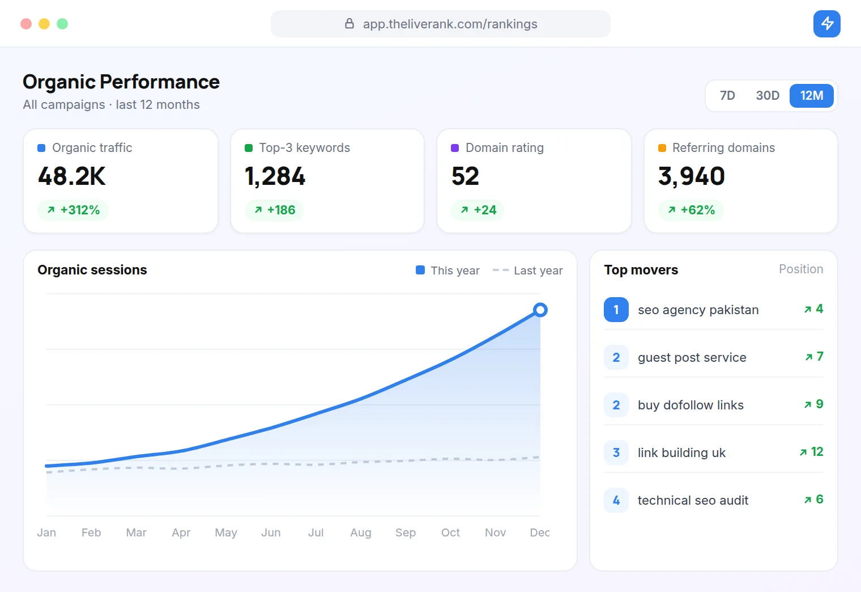Click the rank 4 badge for technical seo audit
The width and height of the screenshot is (861, 592).
tap(616, 500)
